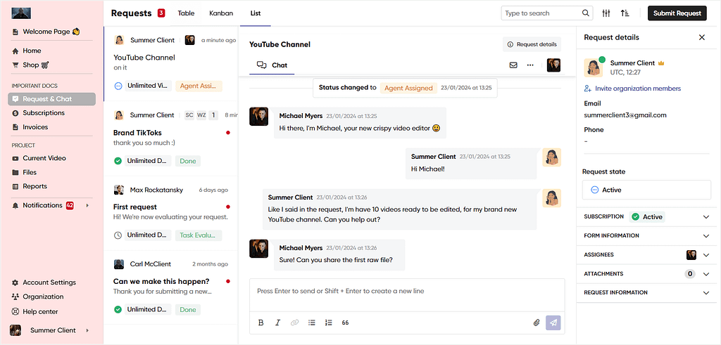The image size is (721, 345).
Task: Click the Shop cart icon in sidebar
Action: (x=15, y=65)
